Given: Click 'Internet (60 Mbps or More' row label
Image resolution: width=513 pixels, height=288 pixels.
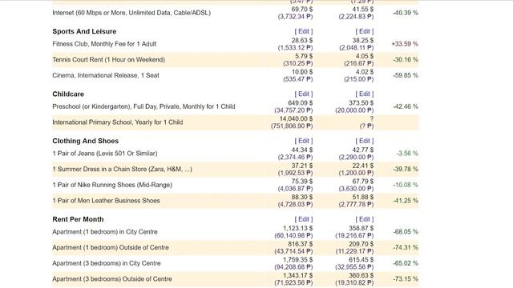Looking at the screenshot, I should click(131, 13).
